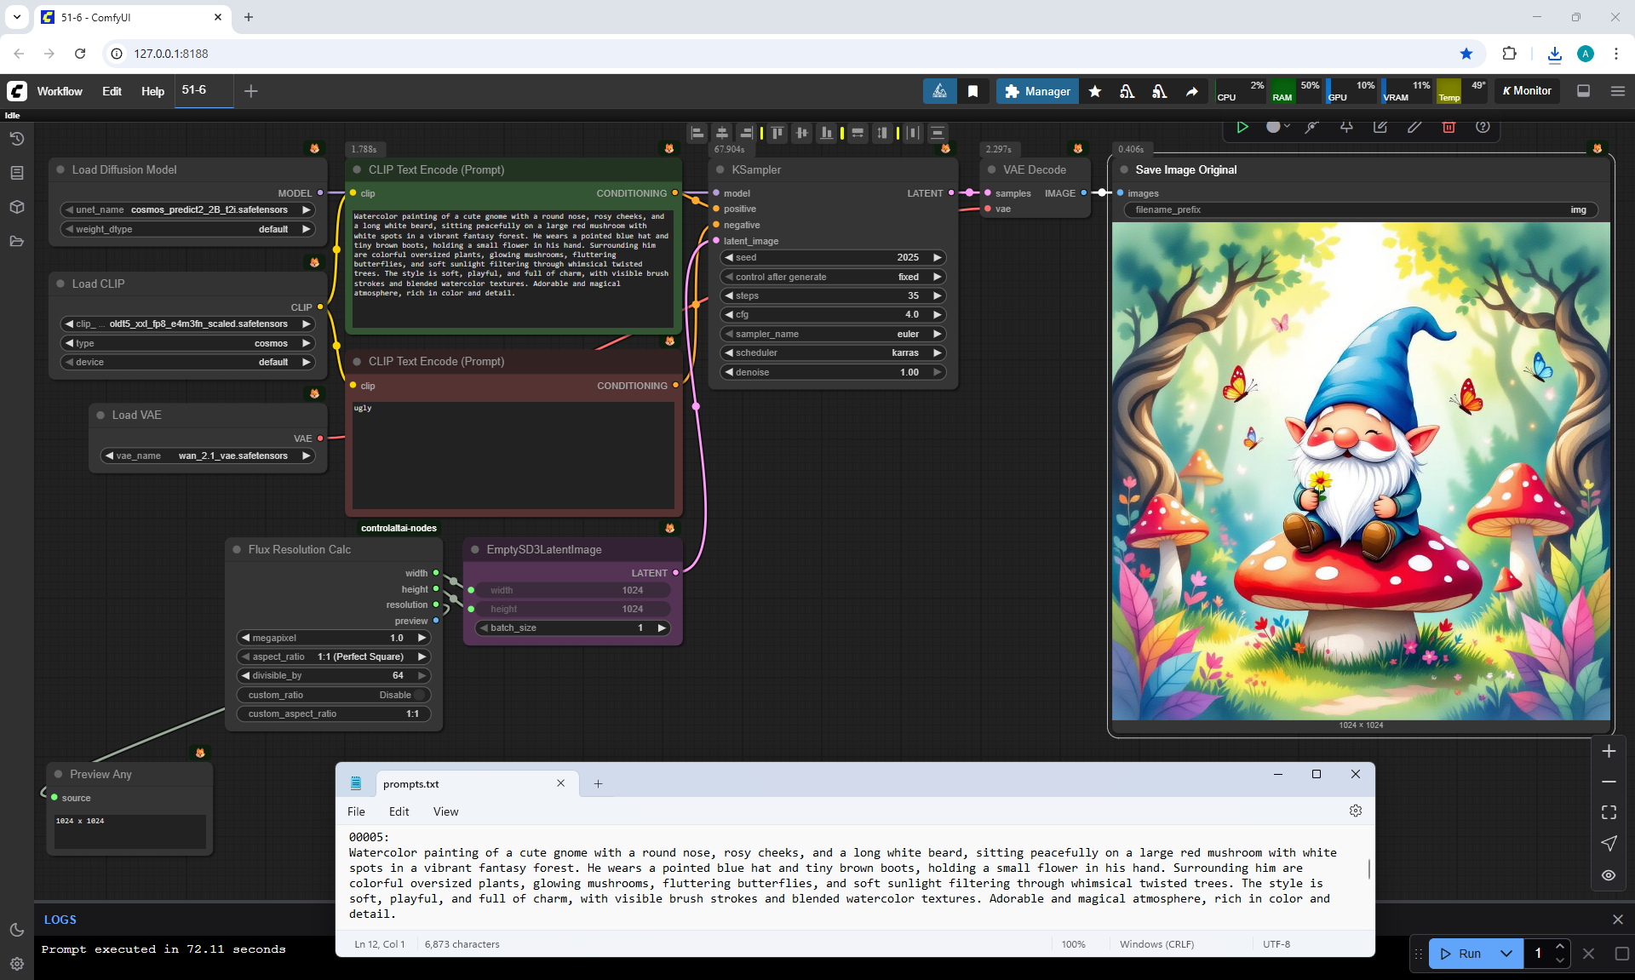Click the fit view icon on the canvas

(1609, 812)
